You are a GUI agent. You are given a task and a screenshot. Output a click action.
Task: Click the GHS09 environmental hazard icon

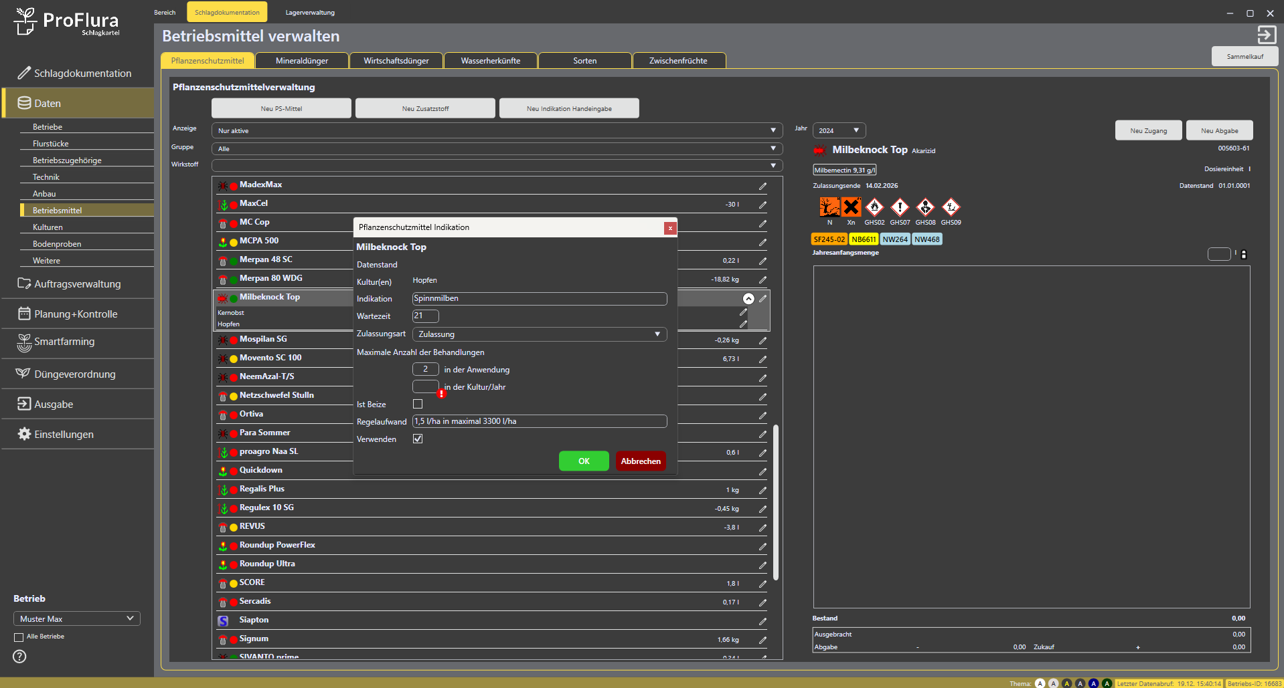click(951, 207)
